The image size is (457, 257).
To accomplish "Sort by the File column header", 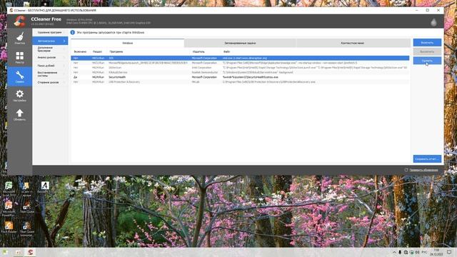I will [226, 51].
